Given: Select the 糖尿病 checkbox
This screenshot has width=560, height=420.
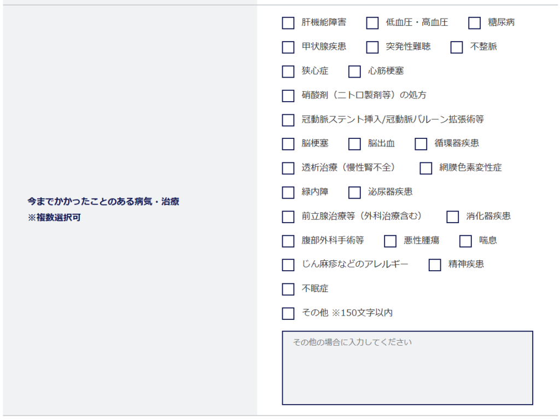Looking at the screenshot, I should [x=474, y=23].
